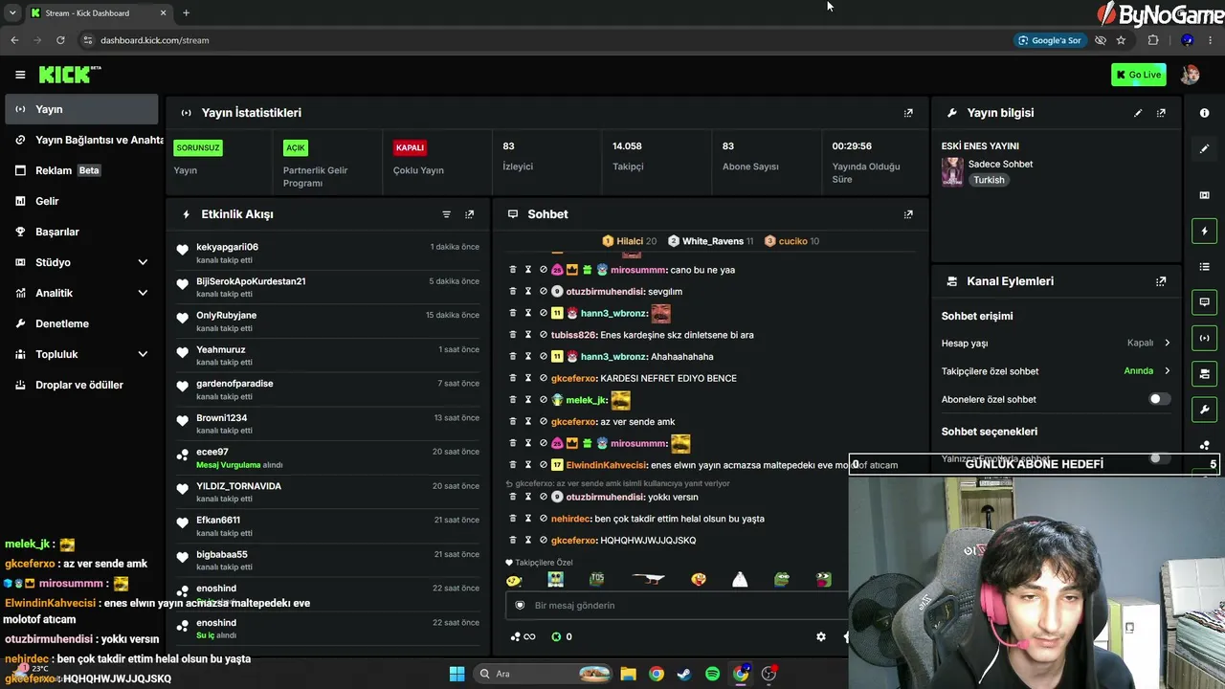The width and height of the screenshot is (1225, 689).
Task: Open Yayın Bağlantısı ve Anahtarı page
Action: [80, 140]
